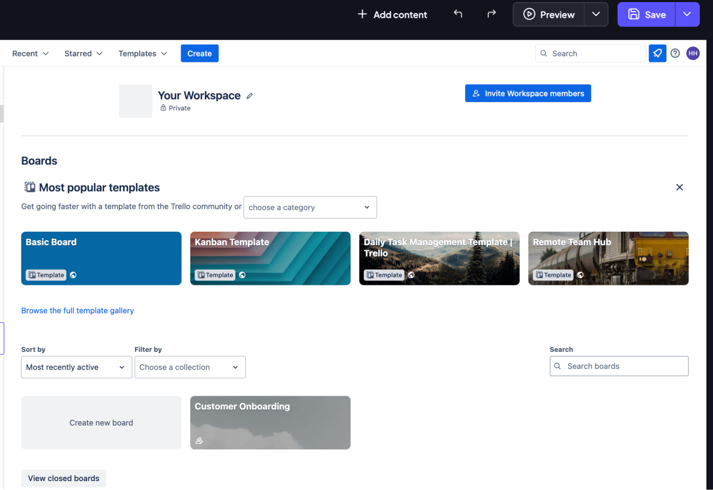Open the Most recently active sort dropdown
This screenshot has height=490, width=713.
click(x=76, y=367)
